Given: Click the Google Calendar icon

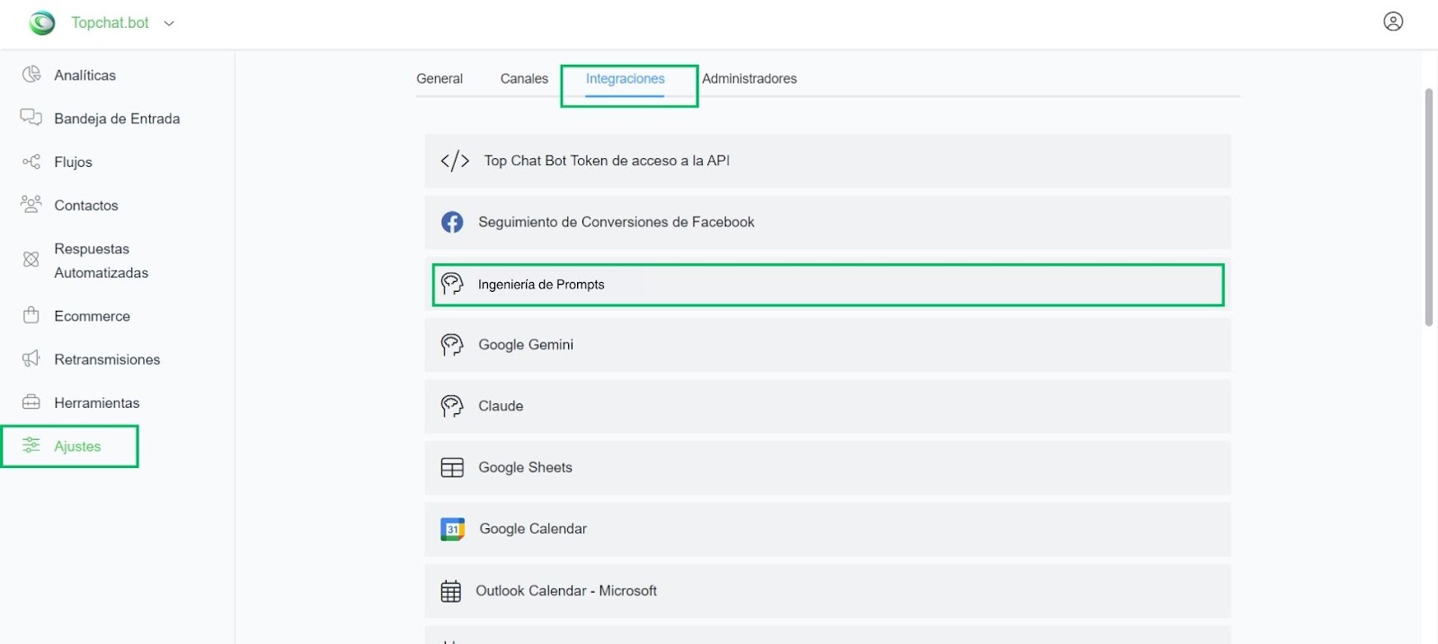Looking at the screenshot, I should (452, 529).
